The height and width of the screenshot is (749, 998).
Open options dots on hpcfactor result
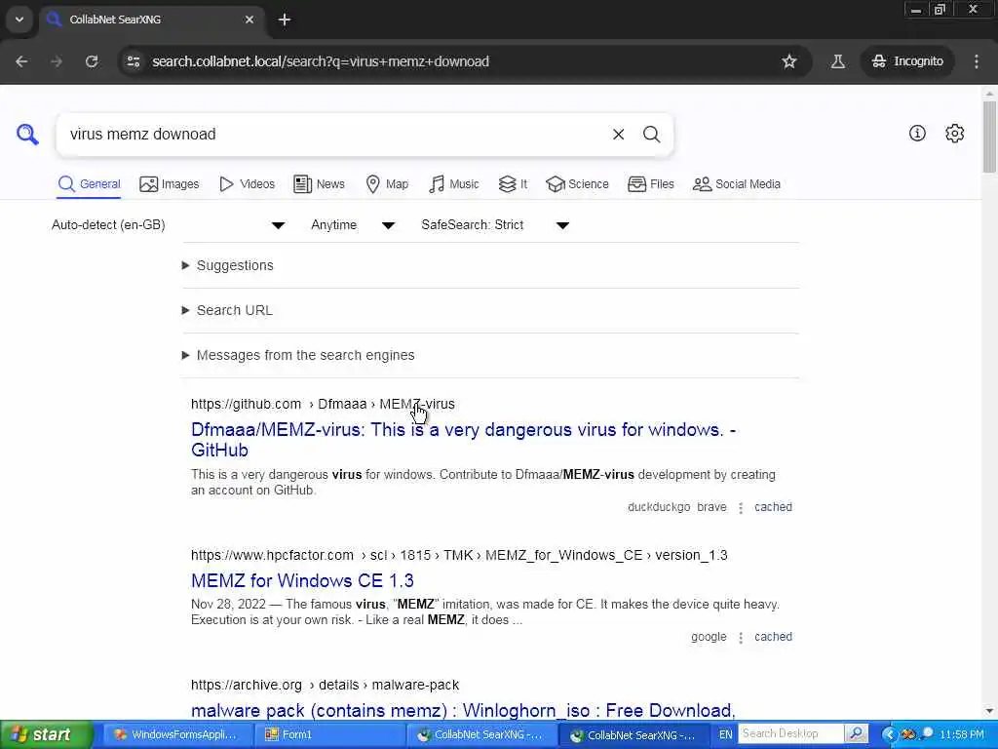[x=741, y=637]
